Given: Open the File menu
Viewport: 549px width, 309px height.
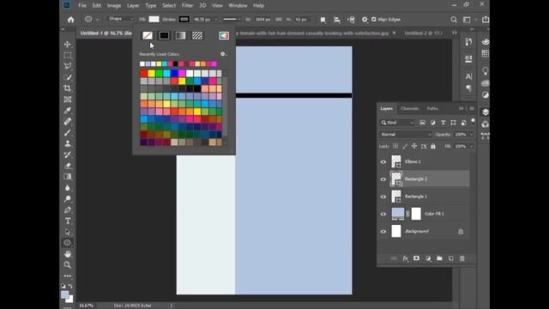Looking at the screenshot, I should pos(82,6).
